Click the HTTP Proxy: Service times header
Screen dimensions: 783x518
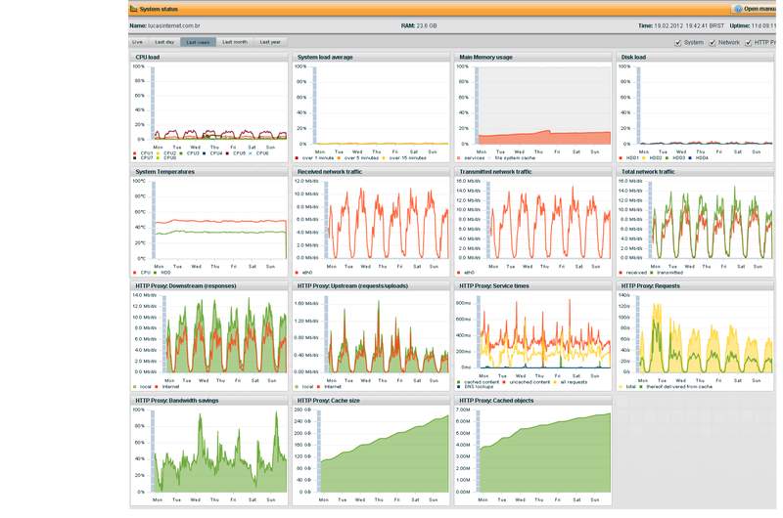click(532, 286)
